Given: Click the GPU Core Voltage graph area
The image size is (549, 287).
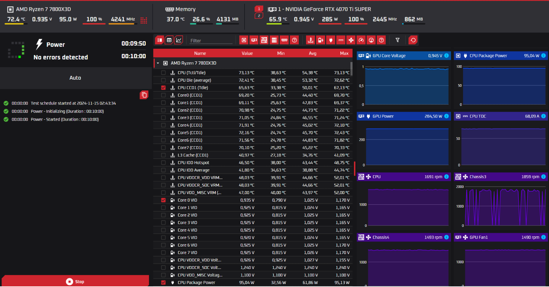Looking at the screenshot, I should tap(407, 86).
